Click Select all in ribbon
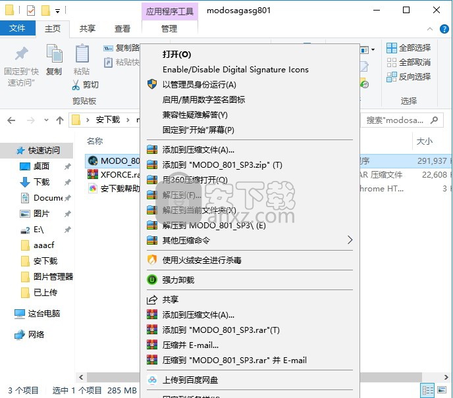Viewport: 453px width, 398px height. click(x=408, y=48)
